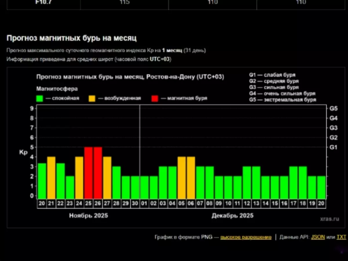Click the F10.7 row header cell

pos(43,3)
